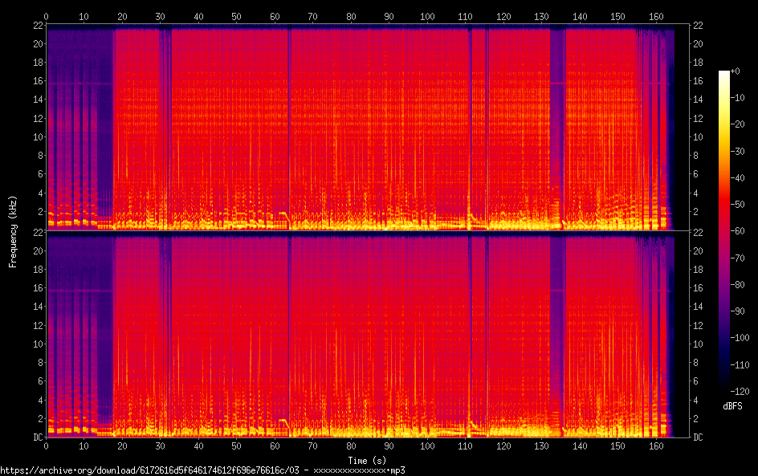Select the 0 tick on top time axis
The image size is (758, 476).
point(47,16)
